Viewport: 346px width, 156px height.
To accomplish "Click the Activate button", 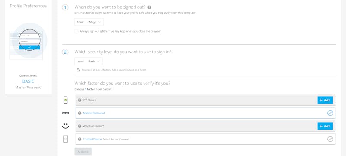I will (83, 152).
